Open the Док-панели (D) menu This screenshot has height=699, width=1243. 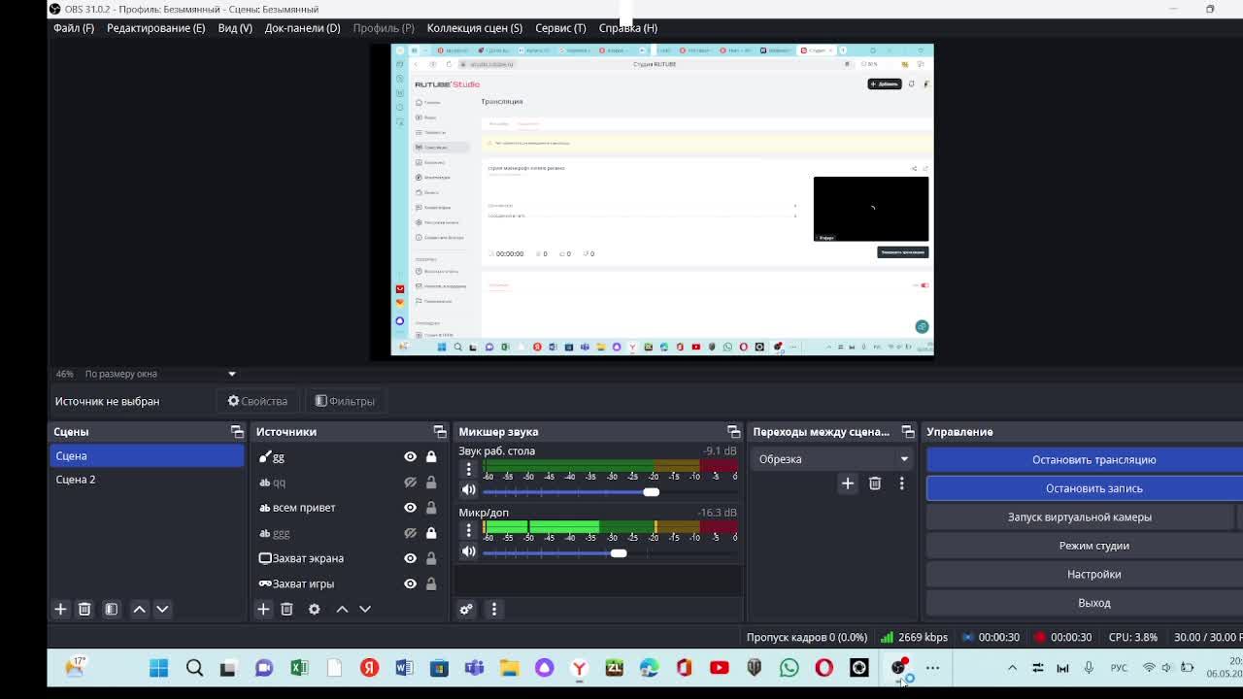click(x=302, y=28)
